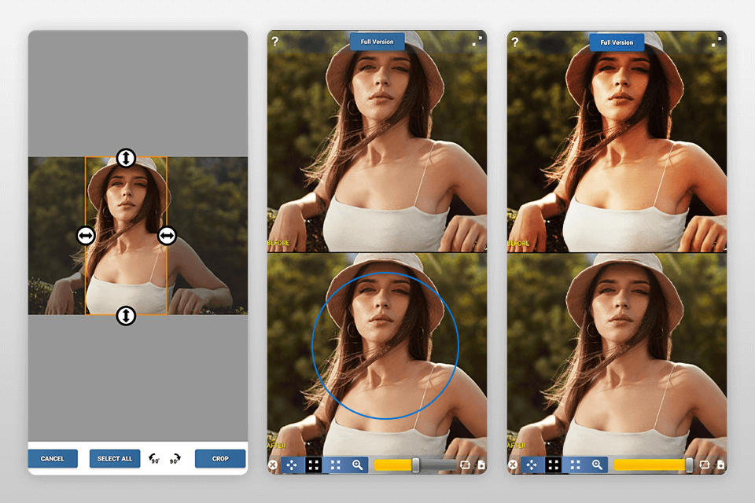Expand fullscreen icon in right panel corner

click(716, 42)
